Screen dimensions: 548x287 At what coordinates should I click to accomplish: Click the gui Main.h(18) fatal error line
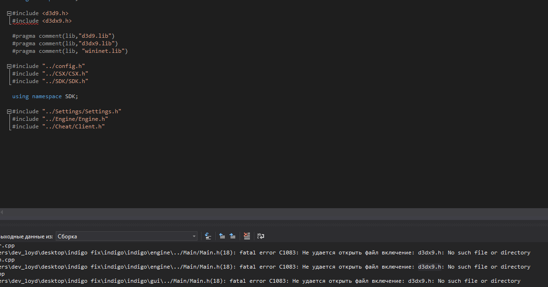click(260, 281)
